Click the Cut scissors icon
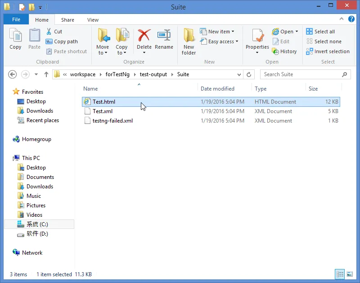360x283 pixels. (x=49, y=32)
